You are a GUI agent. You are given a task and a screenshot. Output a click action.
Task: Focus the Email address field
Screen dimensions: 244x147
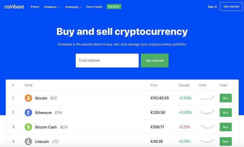[107, 61]
